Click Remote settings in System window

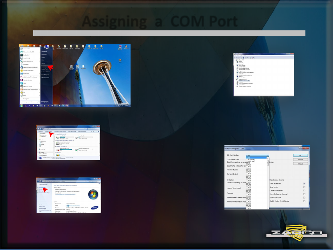[41, 189]
